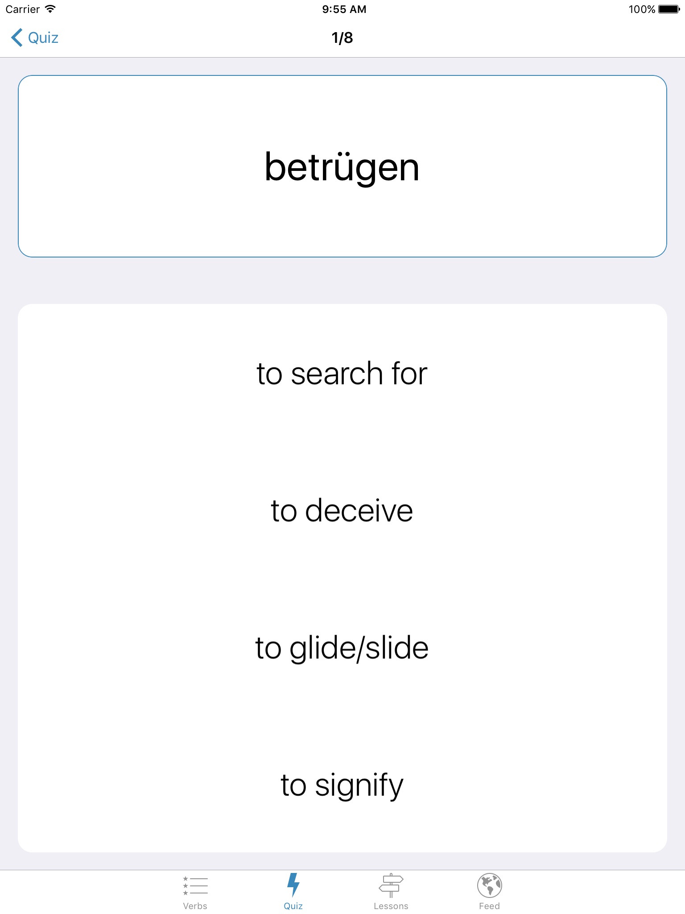Tap the Quiz tab label at bottom
This screenshot has height=914, width=685.
coord(293,906)
